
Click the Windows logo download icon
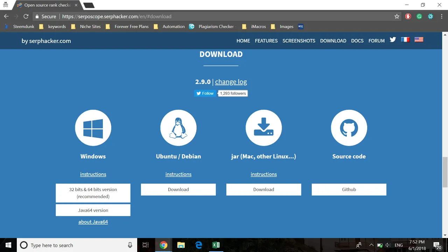point(93,128)
